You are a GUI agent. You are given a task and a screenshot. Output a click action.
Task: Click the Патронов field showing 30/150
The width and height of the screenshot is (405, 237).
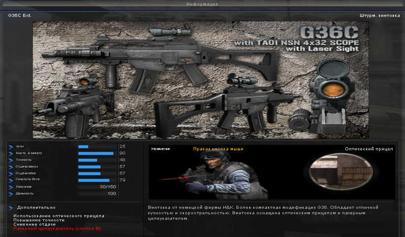pos(98,187)
